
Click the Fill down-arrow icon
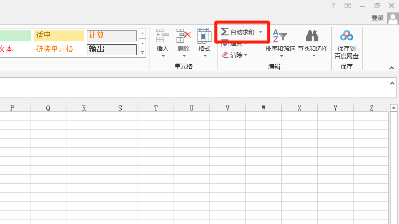[225, 44]
